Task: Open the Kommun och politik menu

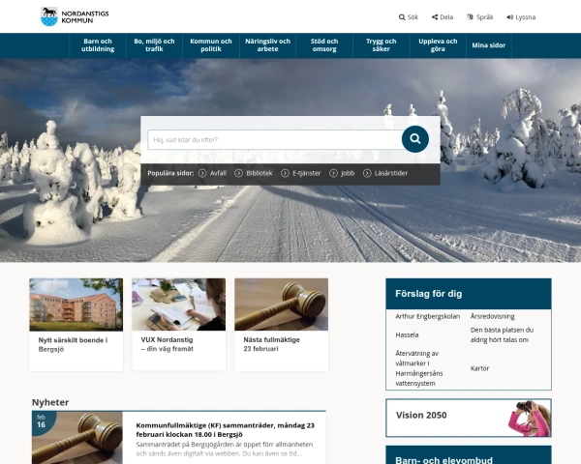Action: click(211, 45)
